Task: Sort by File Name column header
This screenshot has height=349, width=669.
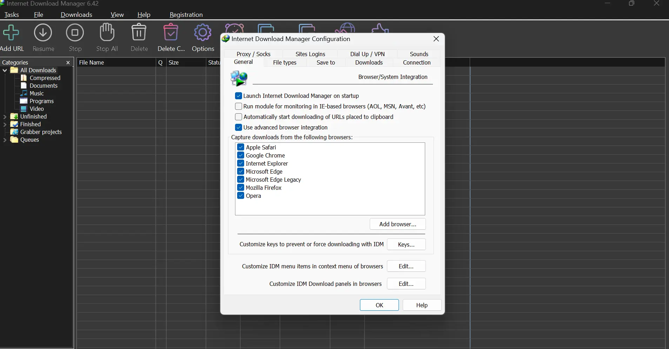Action: coord(116,62)
